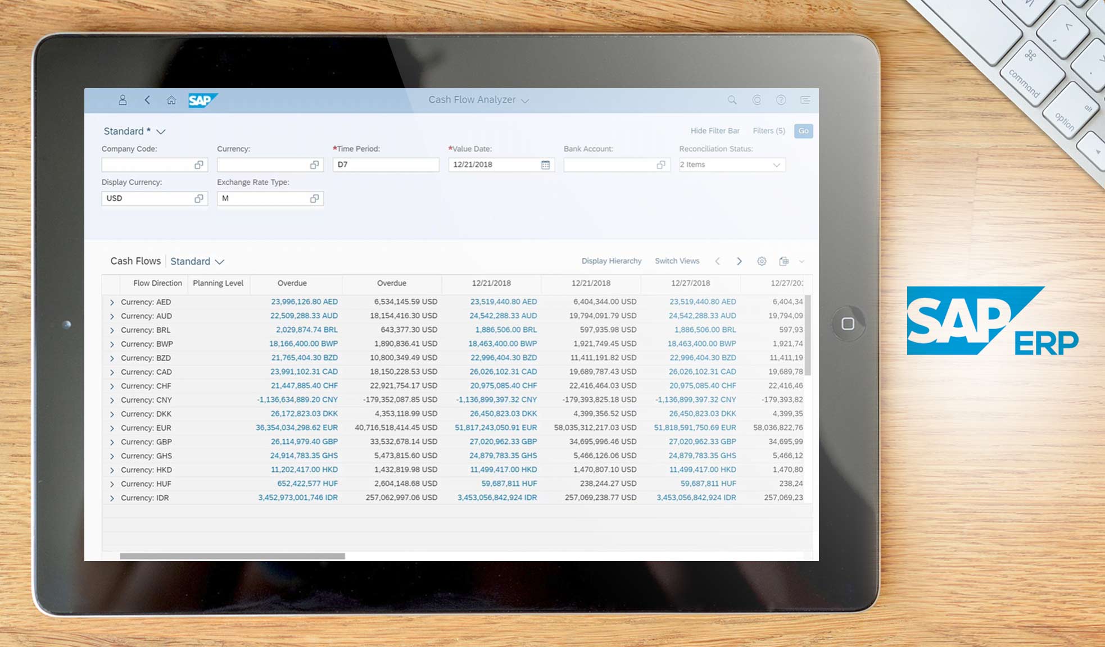Go to the home icon

(171, 100)
